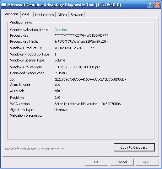Click Microsoft confidential notice text
162x169 pixels.
coord(35,149)
